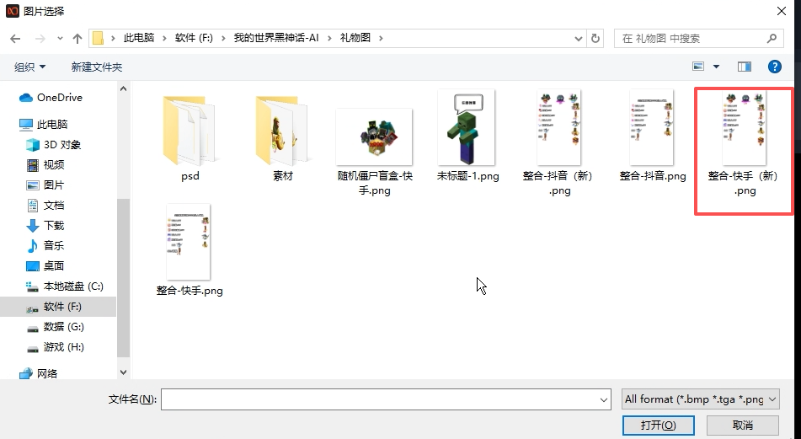Viewport: 801px width, 439px height.
Task: Click 新建文件夹 in the toolbar
Action: (x=97, y=67)
